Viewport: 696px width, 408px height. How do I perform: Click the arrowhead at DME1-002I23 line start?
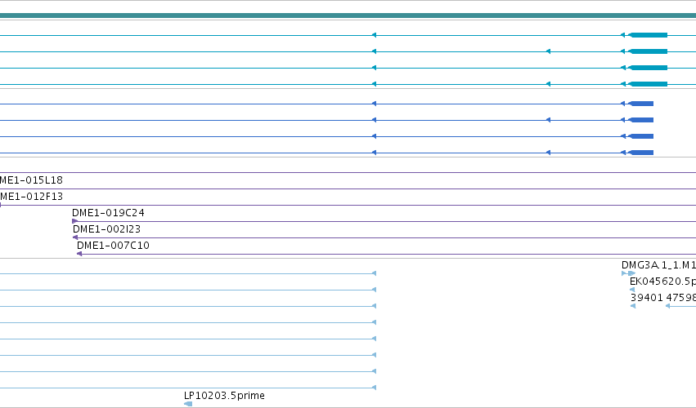pyautogui.click(x=75, y=237)
